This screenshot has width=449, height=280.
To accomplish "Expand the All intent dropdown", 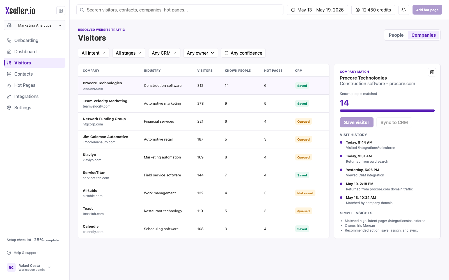I will point(94,53).
